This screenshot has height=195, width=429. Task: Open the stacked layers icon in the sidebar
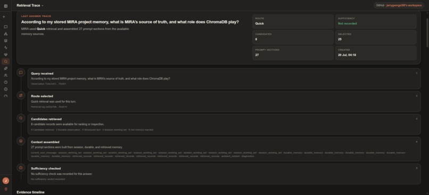[6, 40]
